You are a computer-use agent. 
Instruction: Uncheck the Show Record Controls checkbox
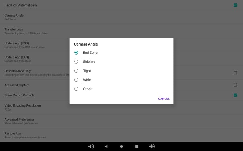235,95
